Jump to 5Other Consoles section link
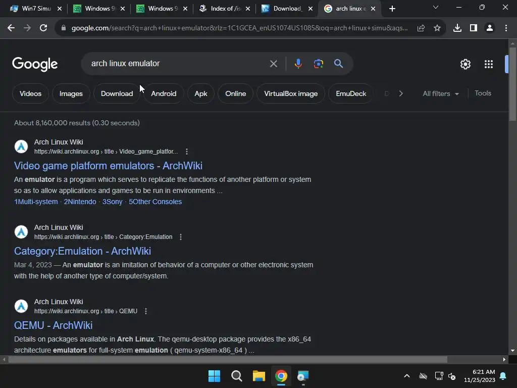This screenshot has width=517, height=388. pos(155,202)
